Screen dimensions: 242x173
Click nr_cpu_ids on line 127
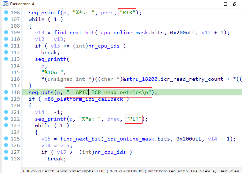pos(110,152)
